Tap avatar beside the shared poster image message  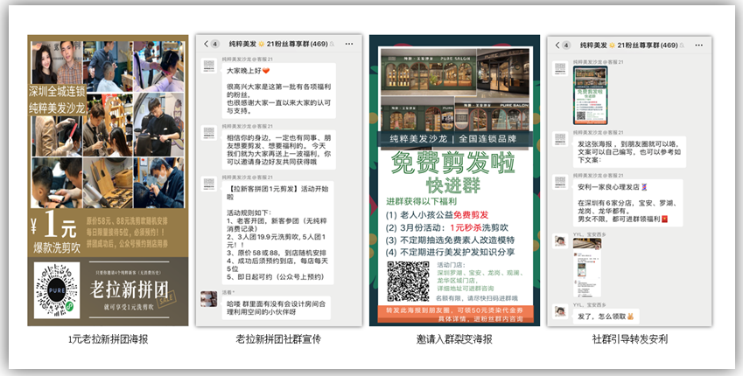[x=560, y=69]
